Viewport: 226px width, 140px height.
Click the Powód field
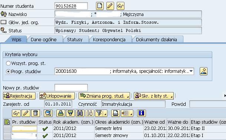[208, 104]
